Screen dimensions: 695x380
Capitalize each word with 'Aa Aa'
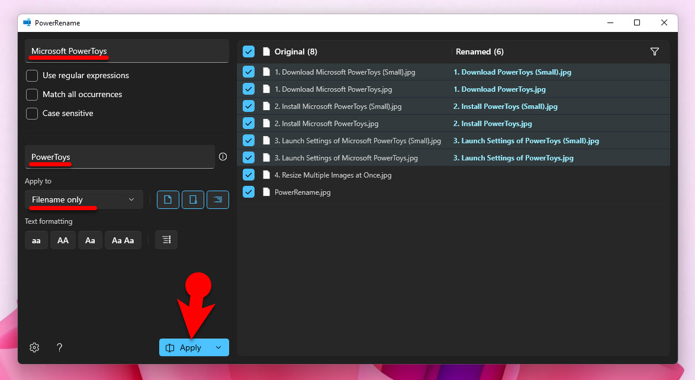point(123,240)
